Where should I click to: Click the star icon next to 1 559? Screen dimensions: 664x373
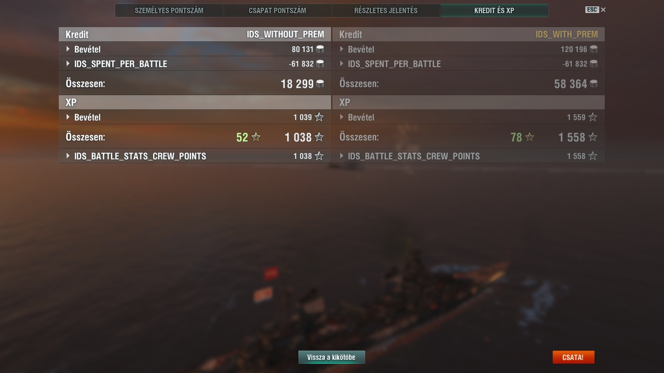593,117
